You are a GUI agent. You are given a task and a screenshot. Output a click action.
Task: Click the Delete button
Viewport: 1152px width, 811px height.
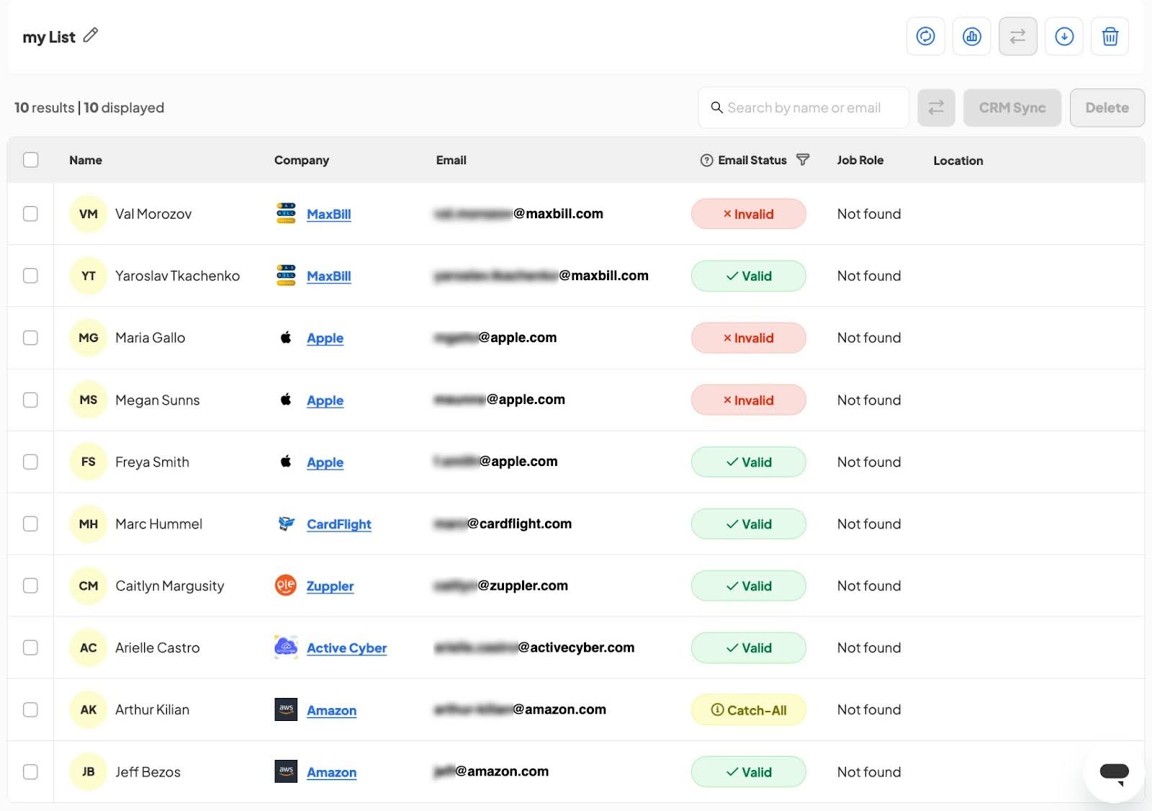pos(1107,108)
